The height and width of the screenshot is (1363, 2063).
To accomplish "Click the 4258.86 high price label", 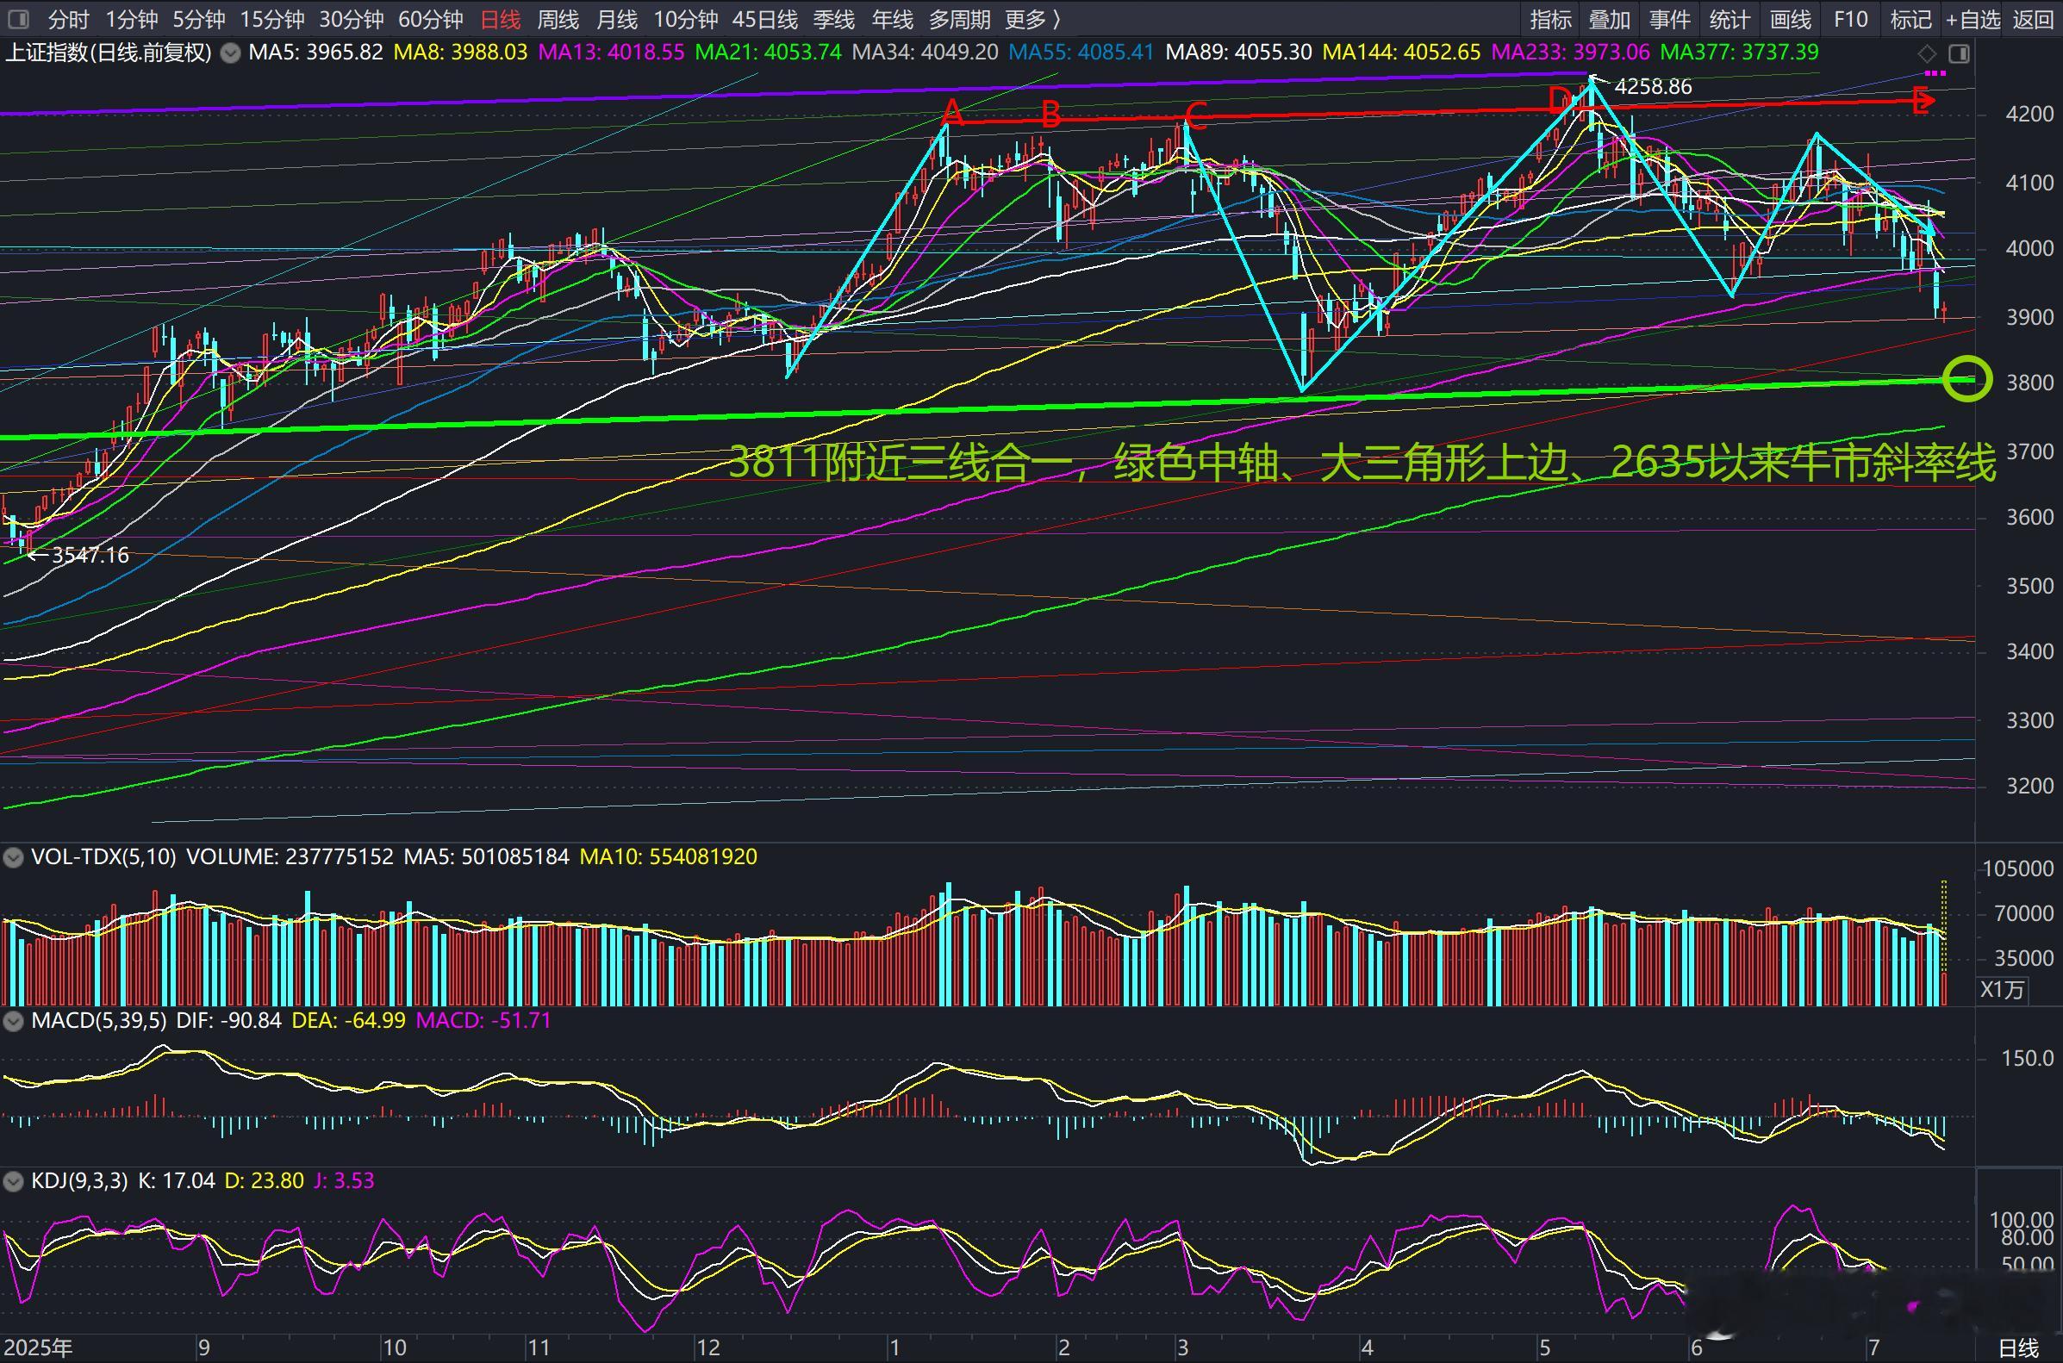I will [1653, 87].
